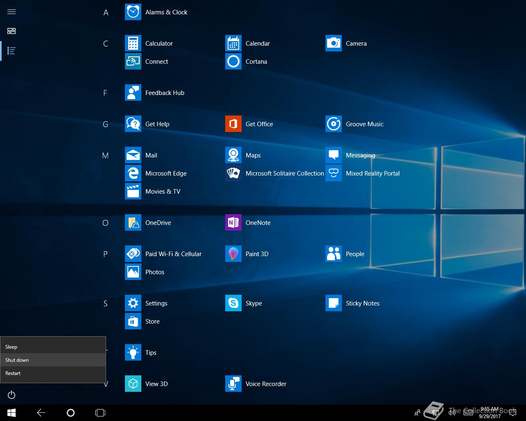Click the letter G group header

pyautogui.click(x=106, y=124)
